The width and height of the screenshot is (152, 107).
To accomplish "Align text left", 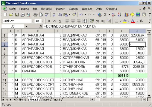I will (x=67, y=21).
